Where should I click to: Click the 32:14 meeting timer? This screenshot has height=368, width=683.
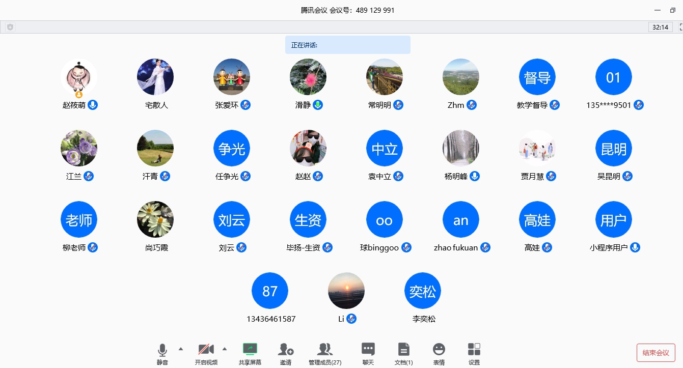[x=660, y=27]
